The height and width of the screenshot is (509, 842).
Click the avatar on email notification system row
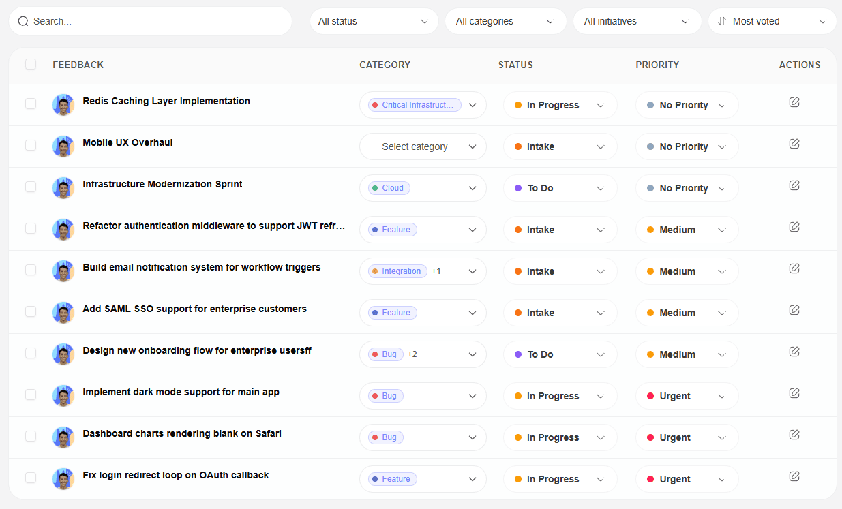(x=63, y=271)
